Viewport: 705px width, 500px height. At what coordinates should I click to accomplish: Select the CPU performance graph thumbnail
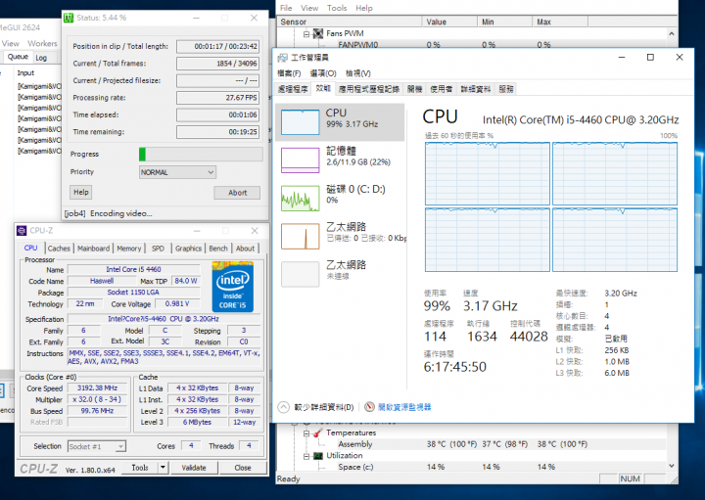point(300,121)
